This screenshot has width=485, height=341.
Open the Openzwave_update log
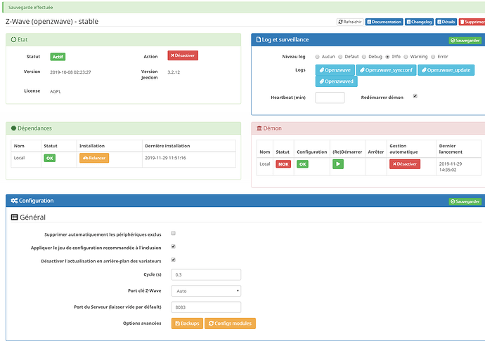coord(446,70)
